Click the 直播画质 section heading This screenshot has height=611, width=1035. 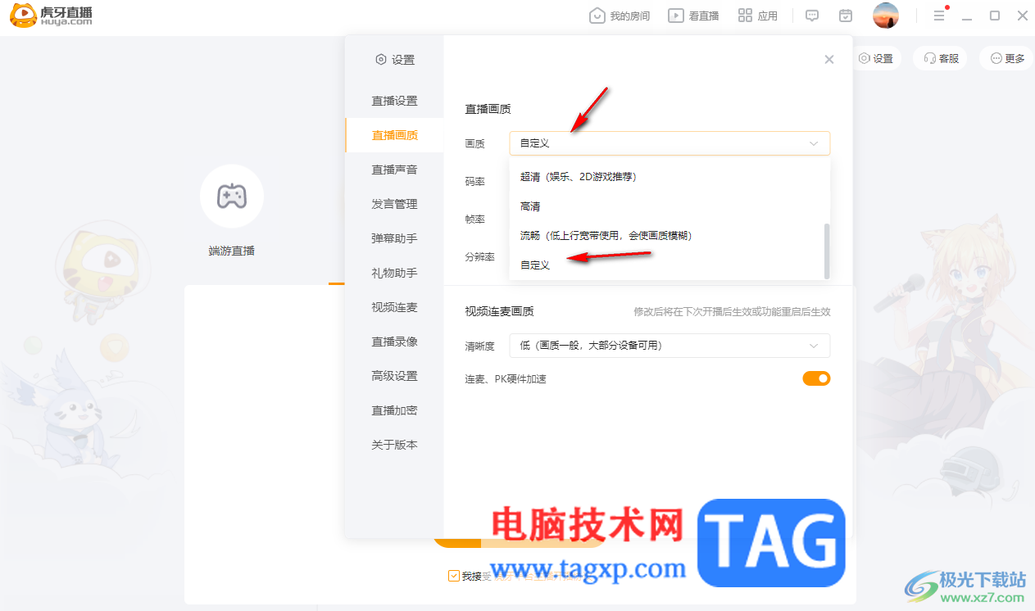[x=488, y=109]
